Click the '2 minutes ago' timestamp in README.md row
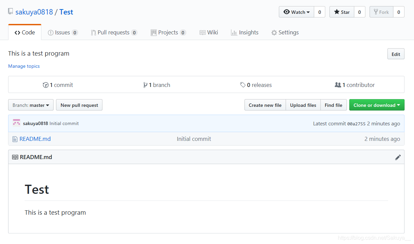This screenshot has width=414, height=244. [382, 139]
